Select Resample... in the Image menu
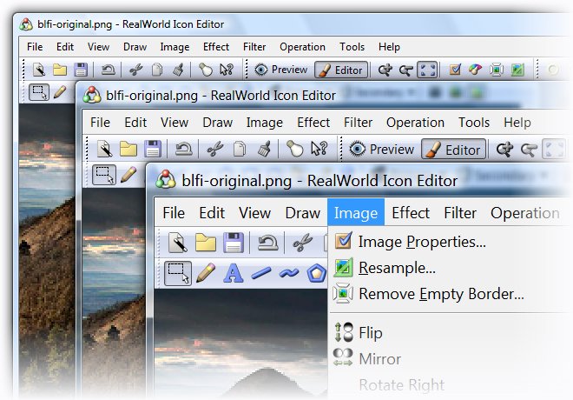The width and height of the screenshot is (573, 400). tap(397, 268)
